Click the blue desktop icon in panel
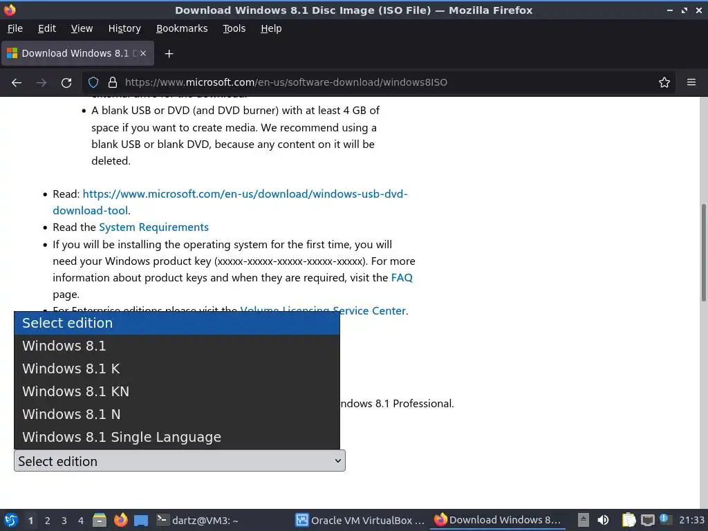The width and height of the screenshot is (708, 531). point(141,521)
